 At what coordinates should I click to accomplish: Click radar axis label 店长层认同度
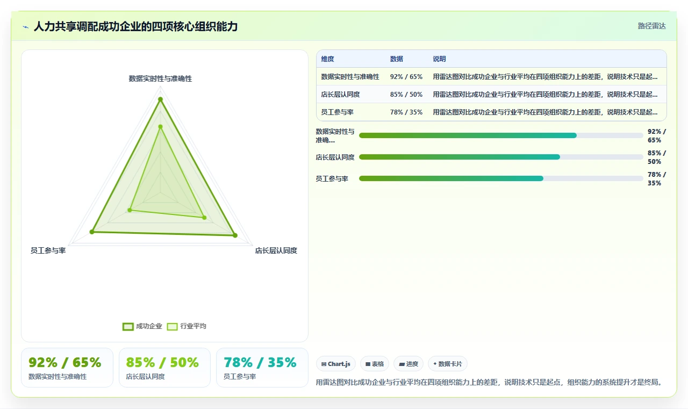pos(276,250)
